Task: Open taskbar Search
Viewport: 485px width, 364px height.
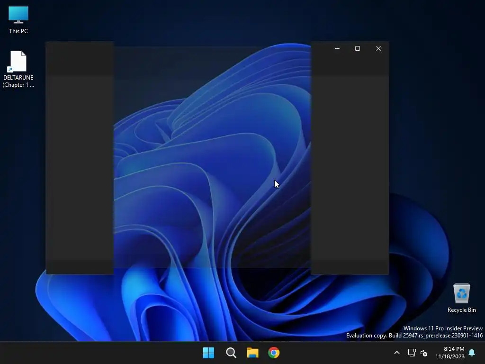Action: pos(231,353)
